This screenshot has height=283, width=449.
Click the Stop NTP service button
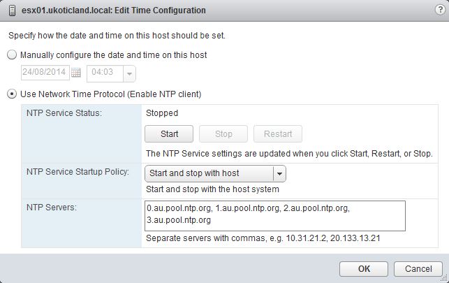pyautogui.click(x=223, y=133)
